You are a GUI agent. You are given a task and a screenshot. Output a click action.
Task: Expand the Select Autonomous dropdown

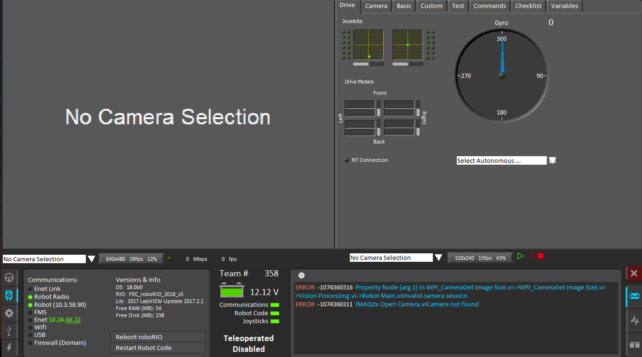pyautogui.click(x=552, y=160)
